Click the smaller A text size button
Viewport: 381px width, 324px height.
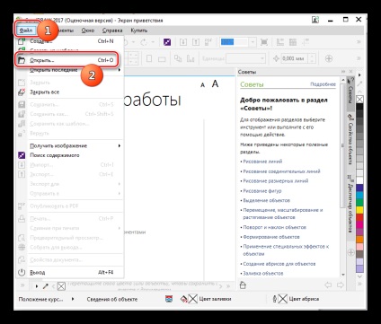pos(203,85)
